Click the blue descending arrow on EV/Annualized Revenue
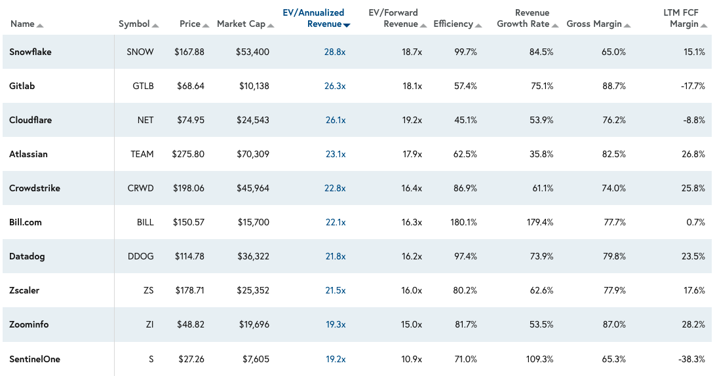 tap(347, 25)
